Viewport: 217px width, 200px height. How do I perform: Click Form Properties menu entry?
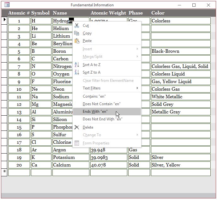coord(107,143)
